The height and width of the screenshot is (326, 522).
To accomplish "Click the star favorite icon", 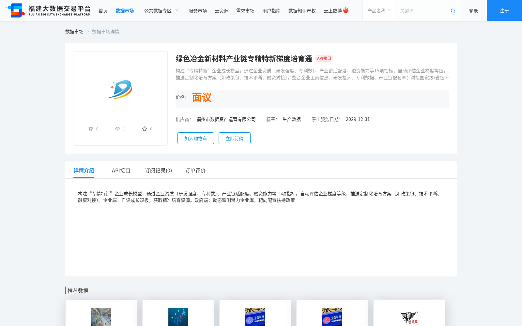I will click(x=145, y=129).
